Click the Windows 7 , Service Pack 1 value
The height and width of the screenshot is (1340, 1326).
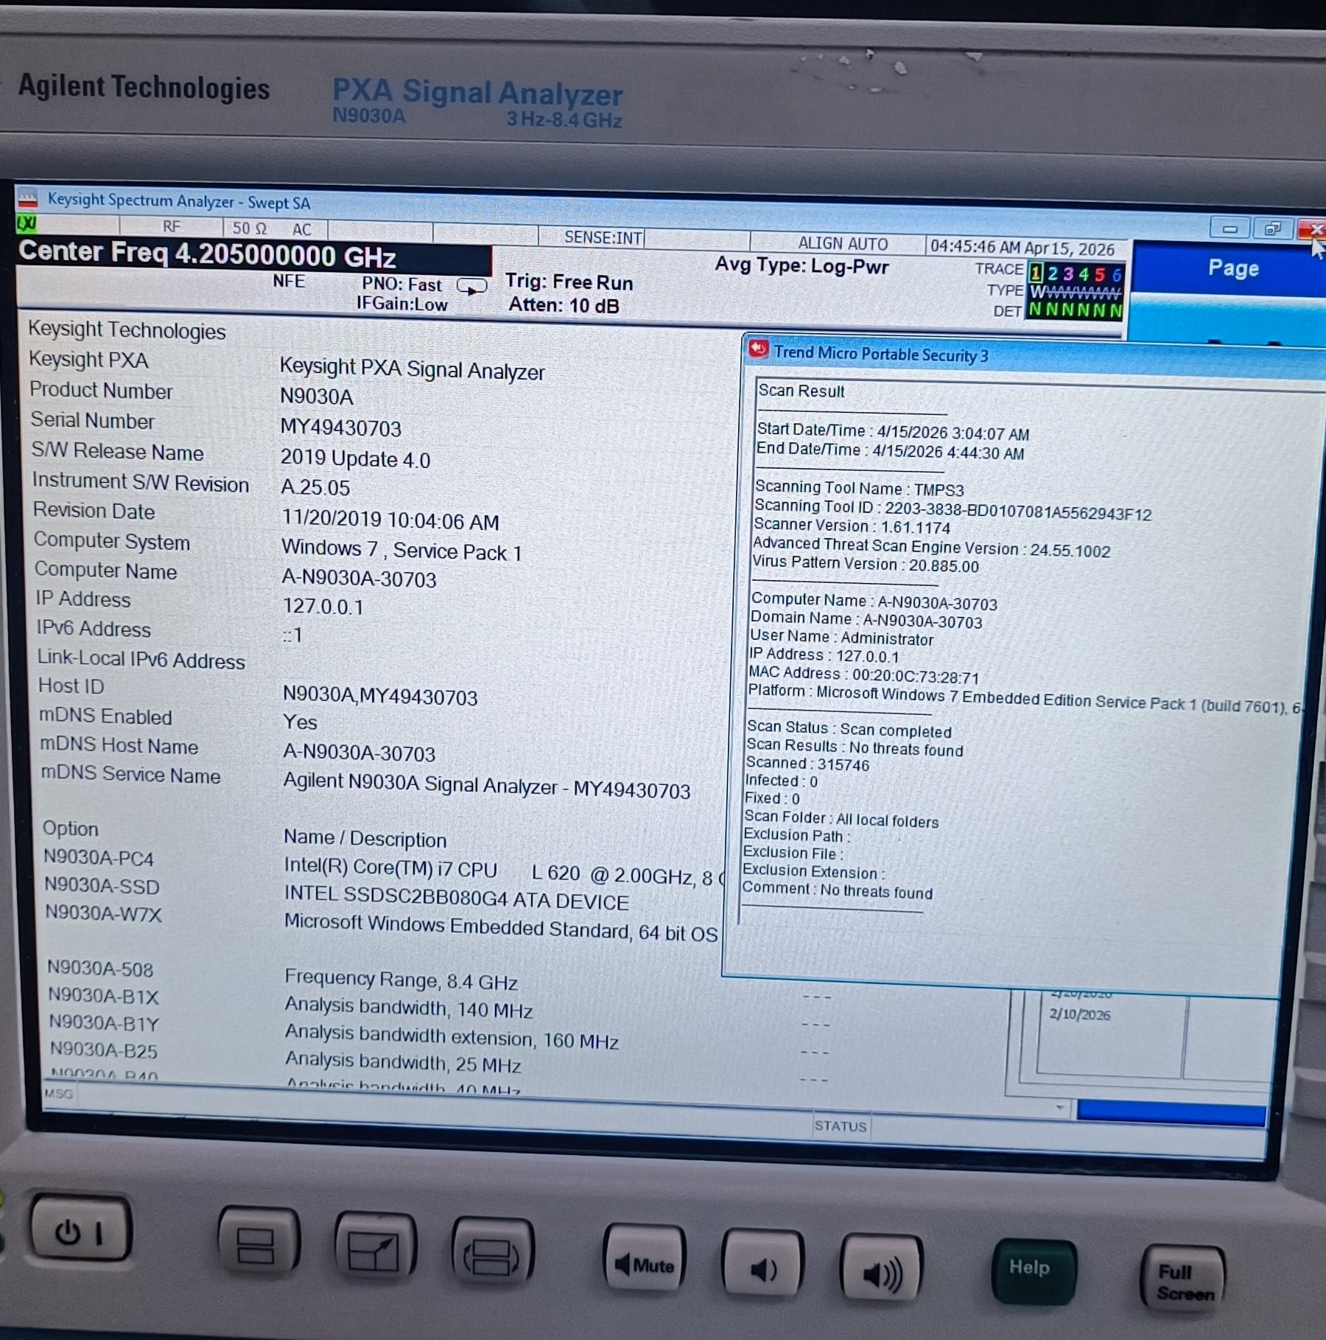click(401, 550)
